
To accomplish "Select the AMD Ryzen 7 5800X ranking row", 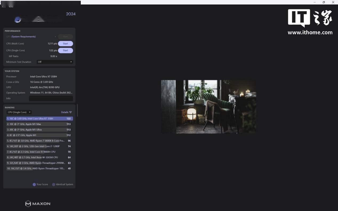I will 39,141.
